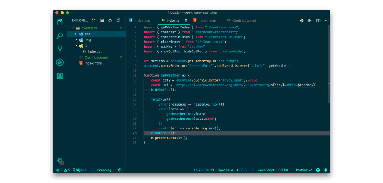383x183 pixels.
Task: Open the More Actions ellipsis in editor toolbar
Action: pyautogui.click(x=327, y=21)
